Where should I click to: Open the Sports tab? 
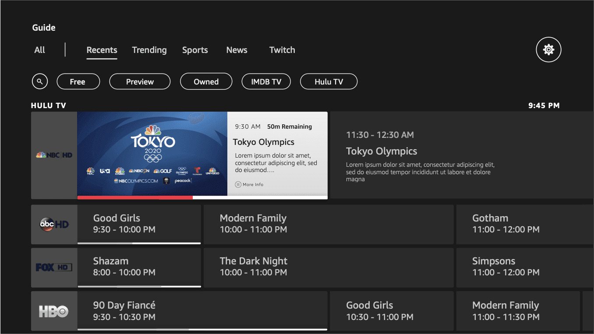195,50
